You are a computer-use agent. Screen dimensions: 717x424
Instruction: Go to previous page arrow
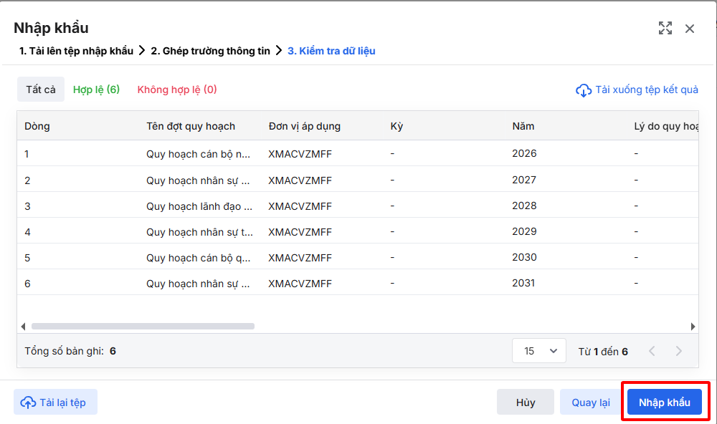(x=652, y=352)
